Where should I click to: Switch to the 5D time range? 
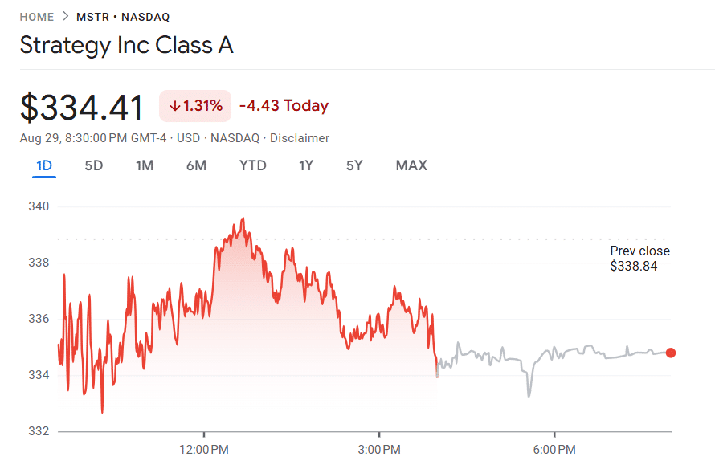[x=93, y=165]
